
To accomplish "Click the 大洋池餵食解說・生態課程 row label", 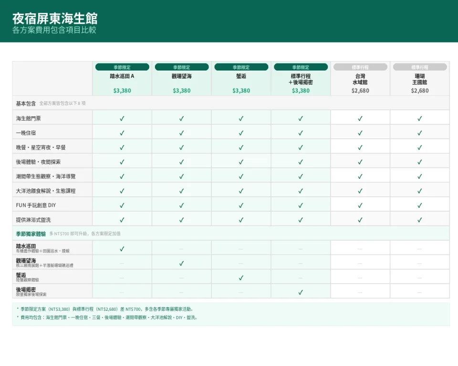I will point(46,191).
